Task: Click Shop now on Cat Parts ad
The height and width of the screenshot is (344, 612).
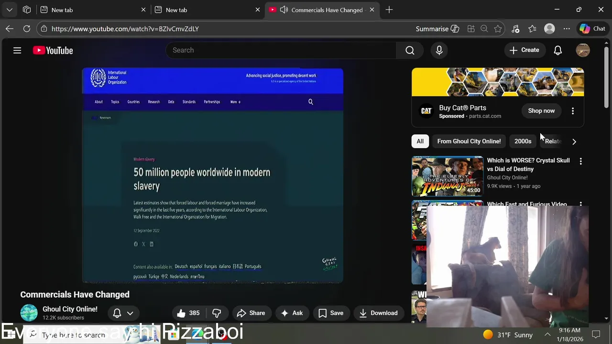Action: [541, 111]
